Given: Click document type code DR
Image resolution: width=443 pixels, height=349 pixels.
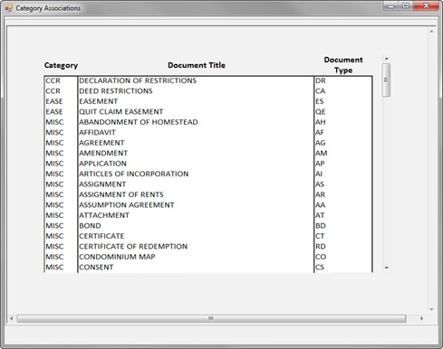Looking at the screenshot, I should (x=321, y=80).
